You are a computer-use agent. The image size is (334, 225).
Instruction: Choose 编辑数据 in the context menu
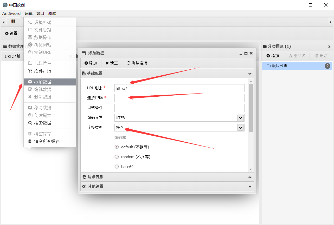[50, 89]
